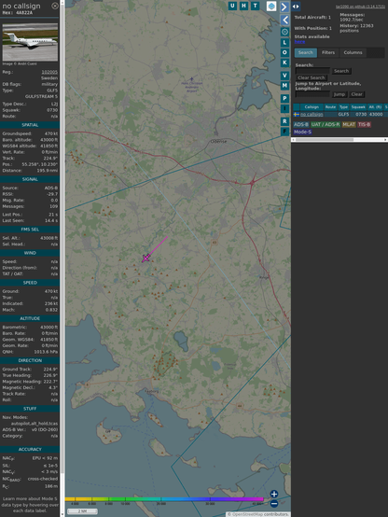The height and width of the screenshot is (517, 388).
Task: Sort table by Alt. (ft) column header
Action: (375, 106)
